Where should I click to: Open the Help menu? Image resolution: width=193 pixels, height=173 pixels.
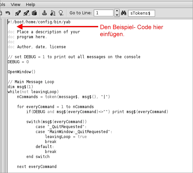click(30, 5)
